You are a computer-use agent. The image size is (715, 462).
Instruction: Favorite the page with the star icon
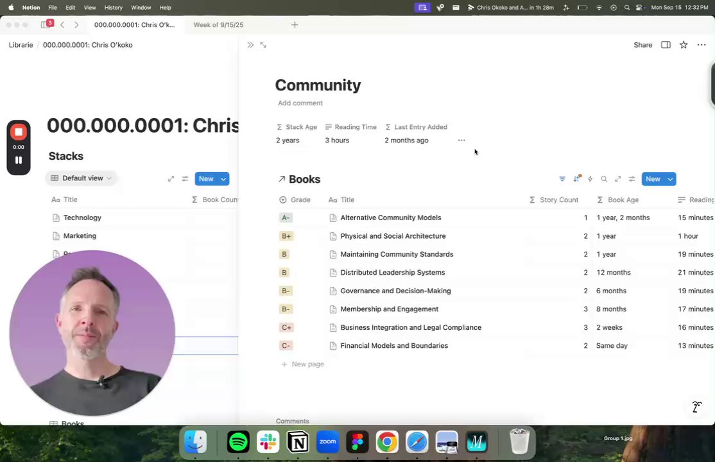(684, 45)
